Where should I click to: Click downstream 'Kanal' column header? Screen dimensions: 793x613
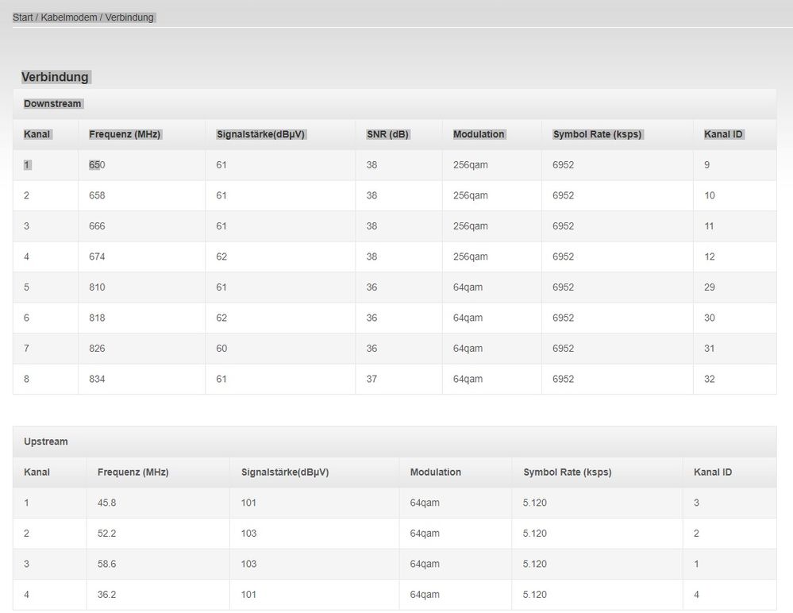tap(37, 134)
